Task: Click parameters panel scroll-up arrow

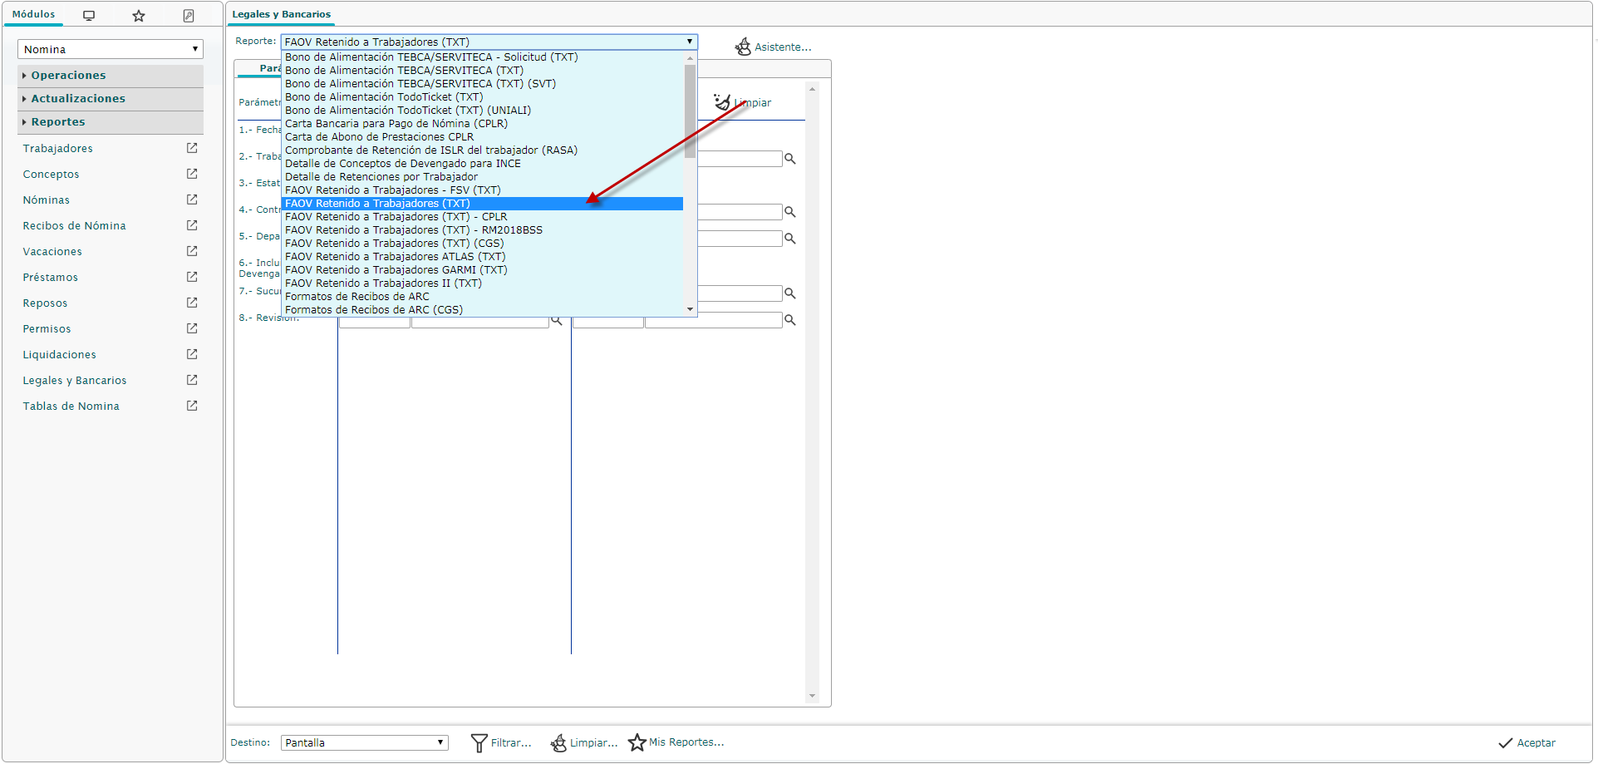Action: 812,88
